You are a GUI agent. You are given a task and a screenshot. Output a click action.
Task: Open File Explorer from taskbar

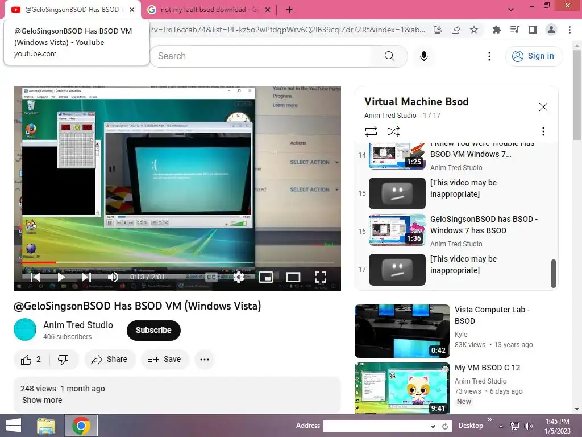pos(46,426)
